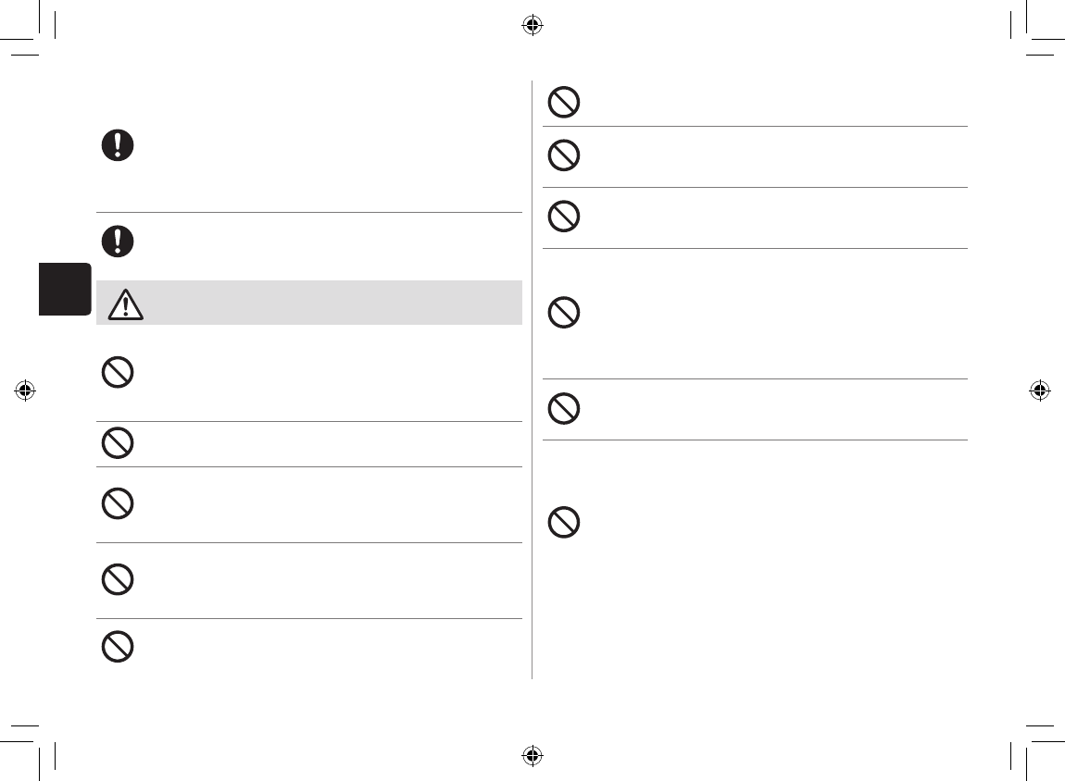The image size is (1065, 781).
Task: Click the third prohibition icon in the left column
Action: [118, 503]
